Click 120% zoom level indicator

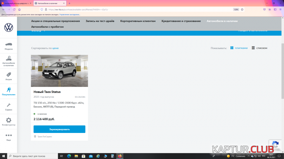[x=236, y=9]
